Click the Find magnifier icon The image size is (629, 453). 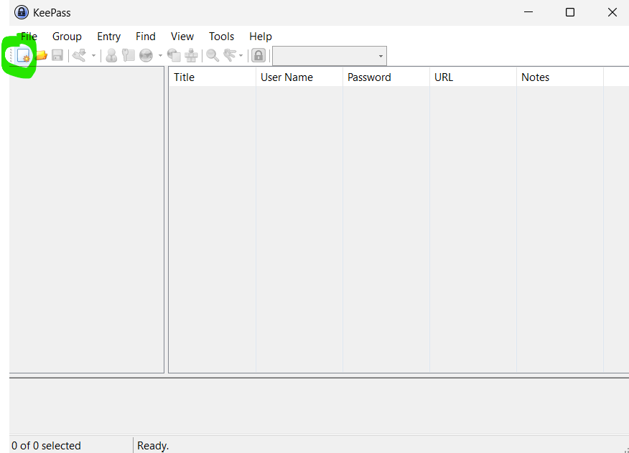click(x=213, y=56)
